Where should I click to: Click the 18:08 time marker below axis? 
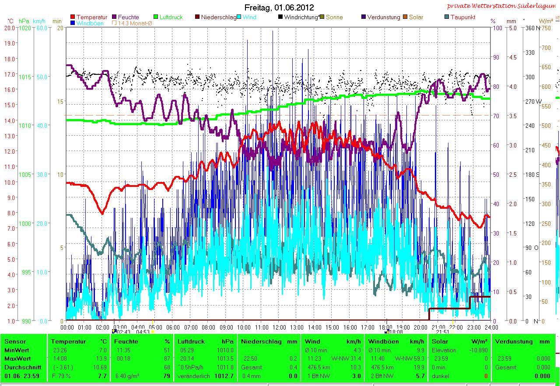[395, 332]
